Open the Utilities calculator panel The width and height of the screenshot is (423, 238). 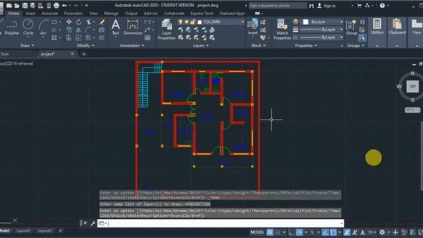coord(377,26)
